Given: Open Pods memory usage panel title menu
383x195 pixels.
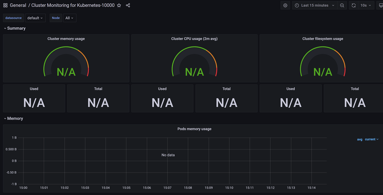Looking at the screenshot, I should coord(194,129).
